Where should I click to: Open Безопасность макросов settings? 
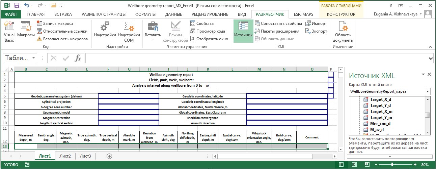coord(62,39)
